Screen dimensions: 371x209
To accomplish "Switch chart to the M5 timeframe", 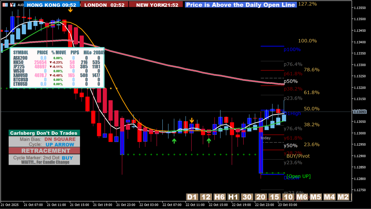I will (316, 197).
